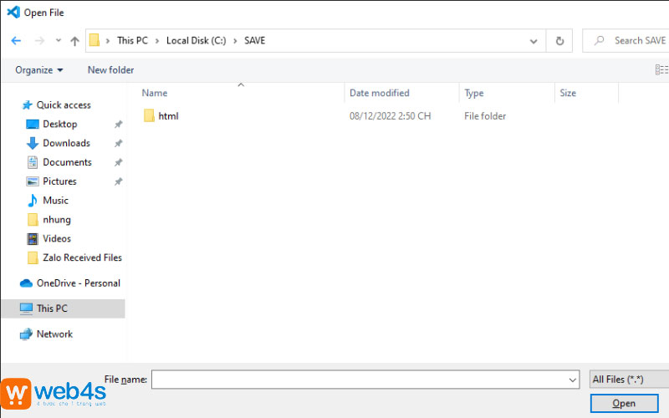Select This PC in sidebar
The height and width of the screenshot is (418, 669).
52,308
